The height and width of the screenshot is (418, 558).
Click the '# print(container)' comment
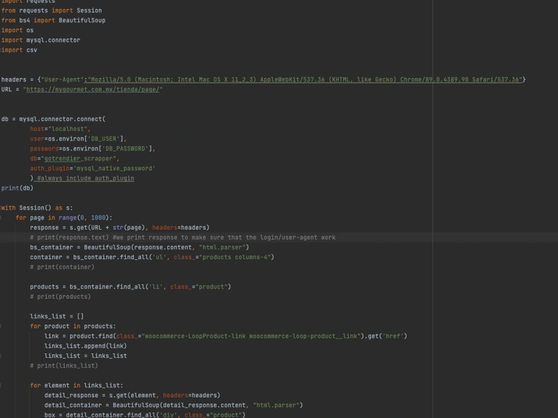[62, 267]
